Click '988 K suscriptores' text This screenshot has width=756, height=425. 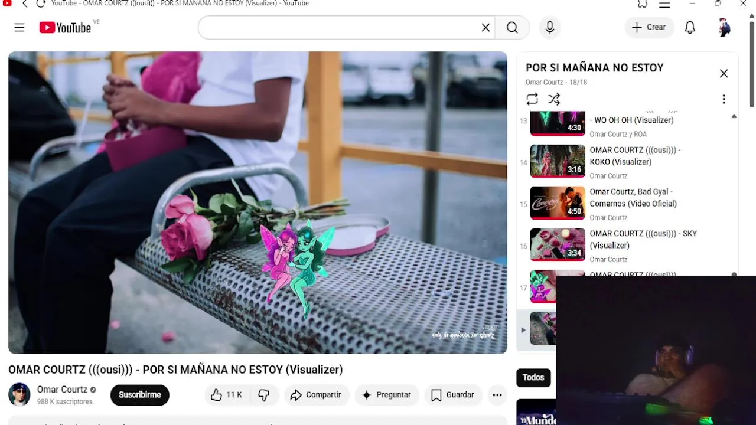[x=65, y=402]
